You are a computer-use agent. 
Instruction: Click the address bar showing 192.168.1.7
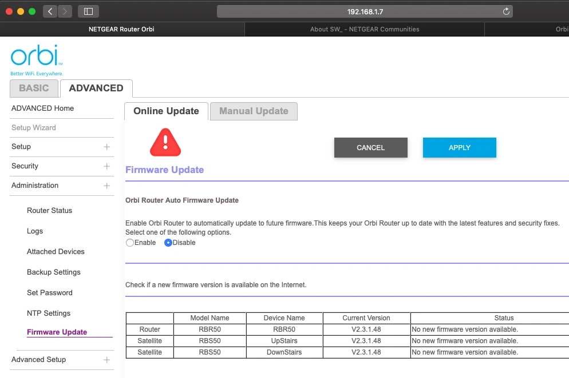coord(365,11)
